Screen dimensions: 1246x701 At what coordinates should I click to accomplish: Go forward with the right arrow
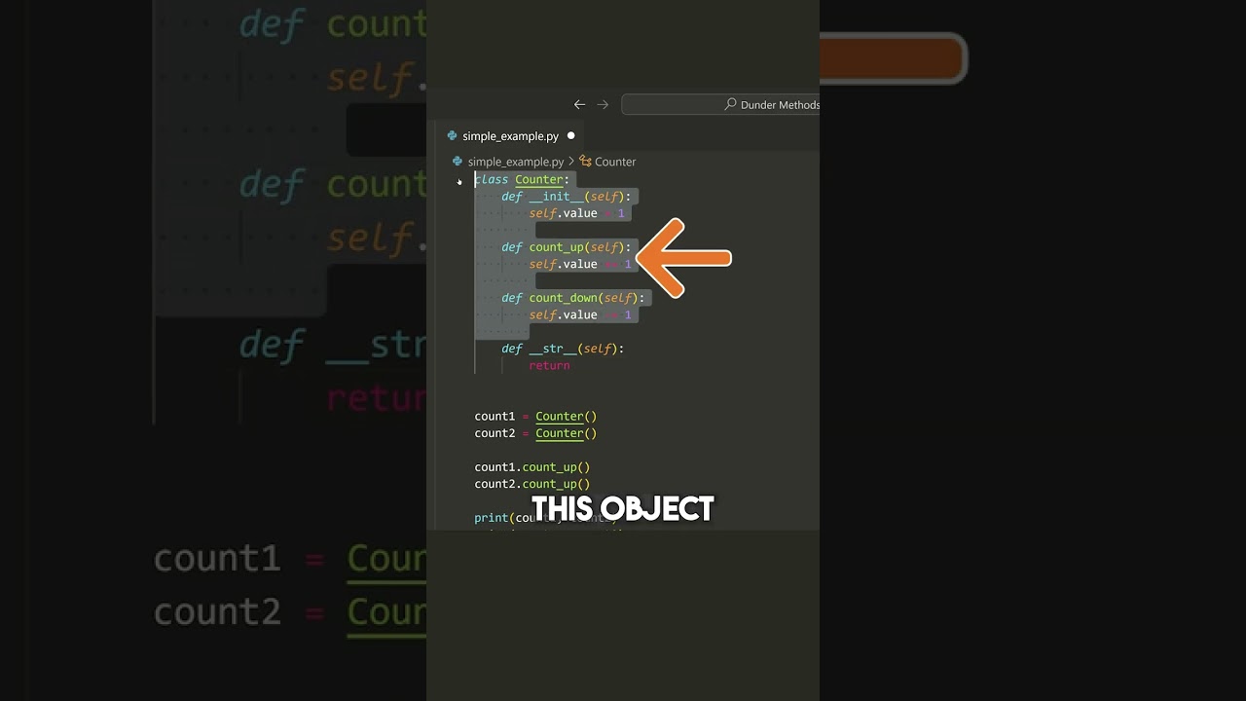point(603,104)
